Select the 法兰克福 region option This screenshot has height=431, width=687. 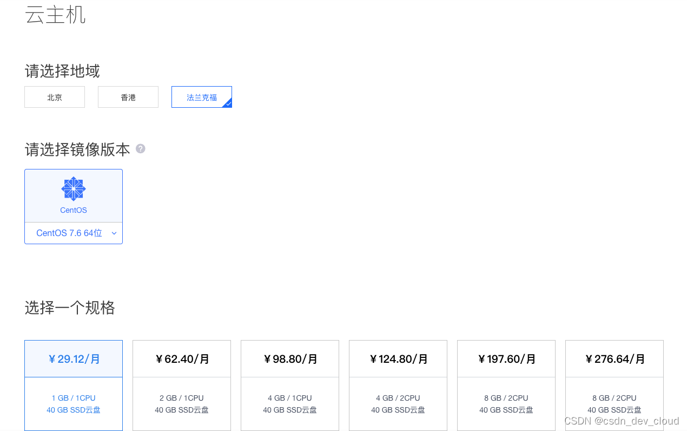[x=202, y=97]
